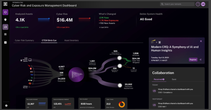Open the settings gear at sidebar bottom
211x110 pixels.
[6, 105]
